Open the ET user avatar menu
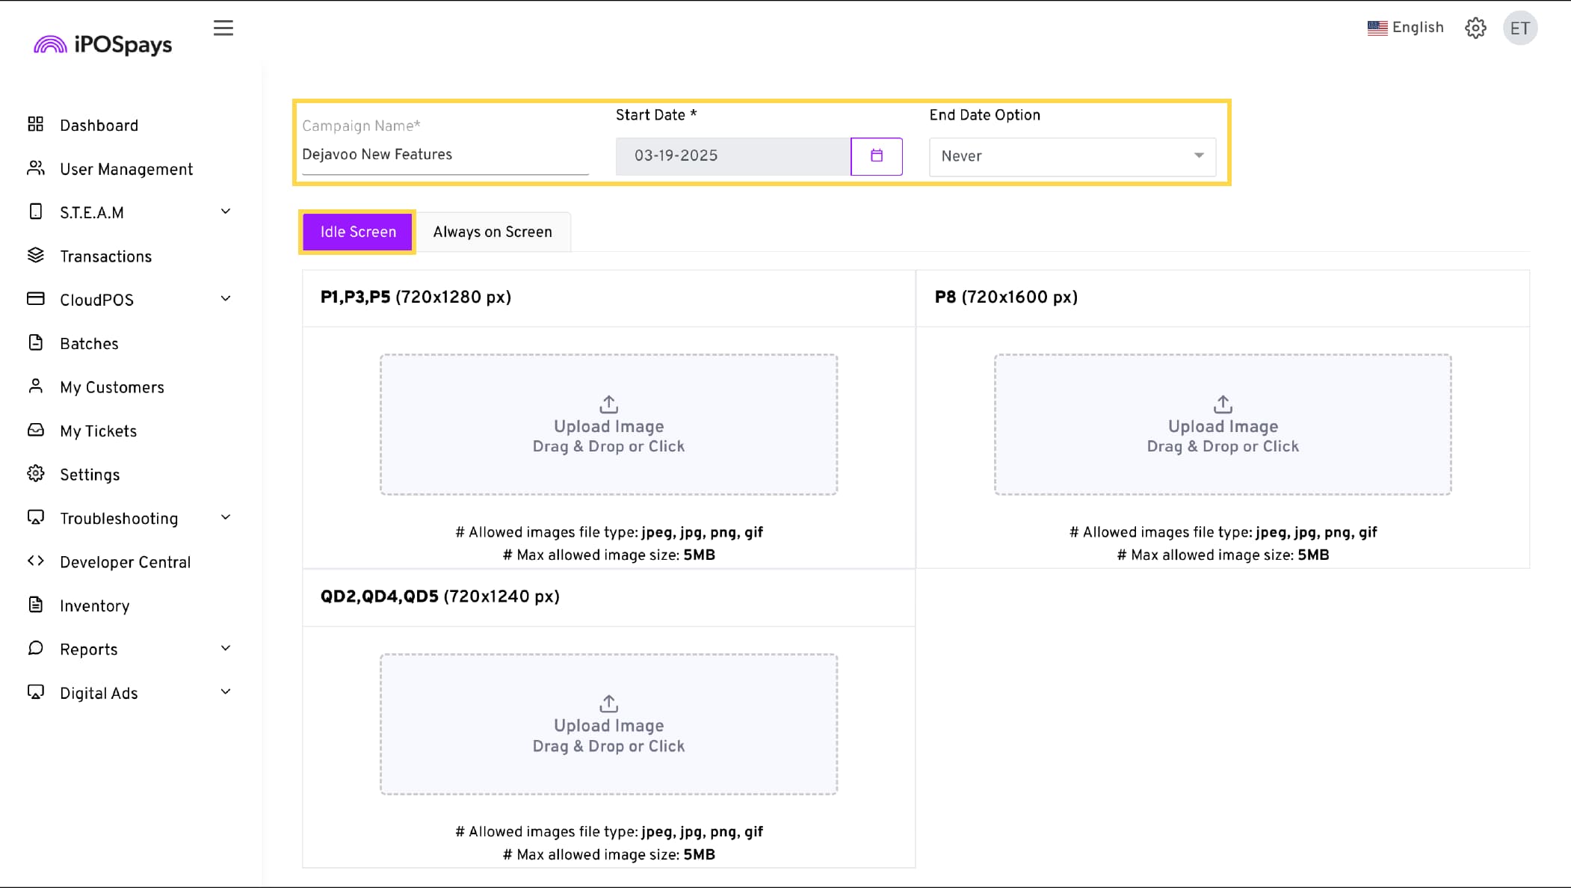1571x888 pixels. click(x=1519, y=28)
